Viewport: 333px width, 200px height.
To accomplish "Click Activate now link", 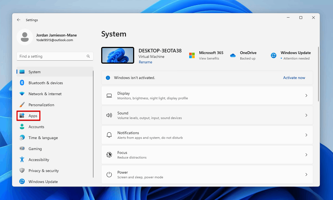I will [294, 78].
